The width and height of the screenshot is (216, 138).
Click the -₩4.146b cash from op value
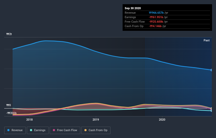155,26
